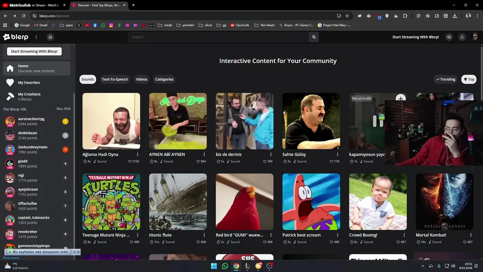Open Windows Start button
This screenshot has height=272, width=483.
214,266
